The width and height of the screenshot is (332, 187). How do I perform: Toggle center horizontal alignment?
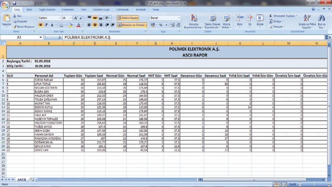(x=95, y=25)
